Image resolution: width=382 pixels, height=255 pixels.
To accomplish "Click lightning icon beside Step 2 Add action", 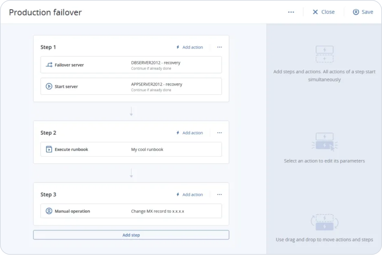I will coord(178,133).
